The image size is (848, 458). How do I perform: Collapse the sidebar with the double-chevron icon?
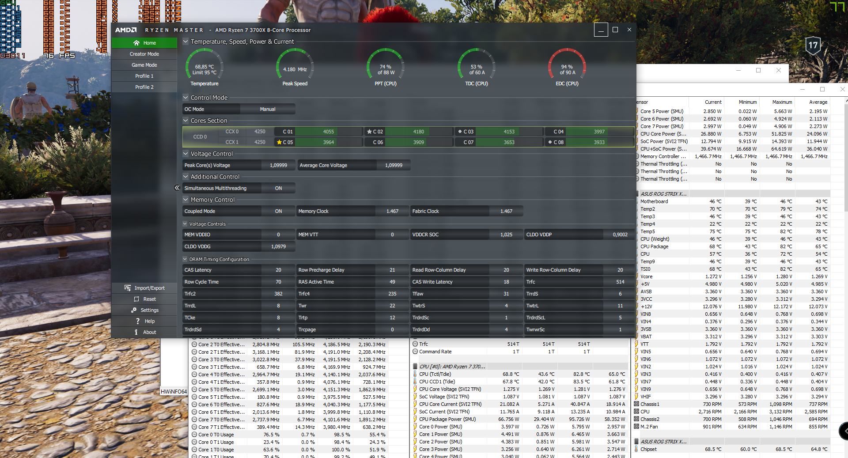(177, 188)
